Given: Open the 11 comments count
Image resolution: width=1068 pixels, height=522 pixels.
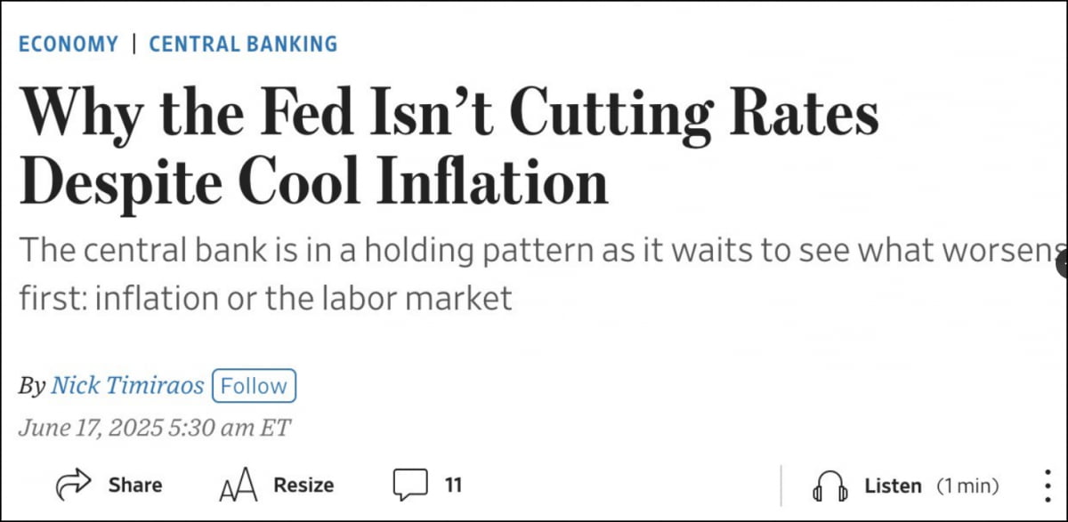Looking at the screenshot, I should click(453, 486).
